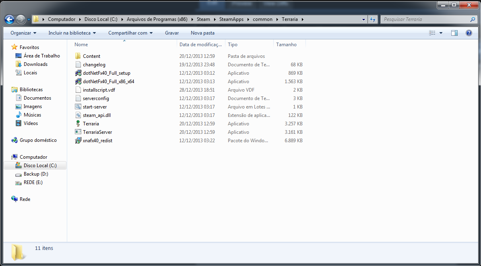This screenshot has width=481, height=266.
Task: Select the Content folder icon
Action: (x=78, y=56)
